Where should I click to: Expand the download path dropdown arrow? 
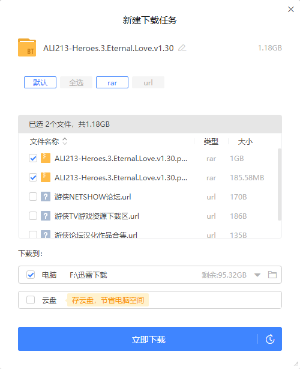[x=257, y=275]
